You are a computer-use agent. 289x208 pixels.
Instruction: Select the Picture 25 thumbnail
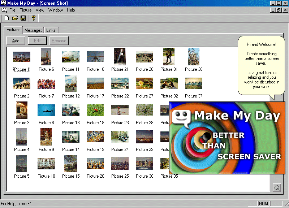point(120,164)
